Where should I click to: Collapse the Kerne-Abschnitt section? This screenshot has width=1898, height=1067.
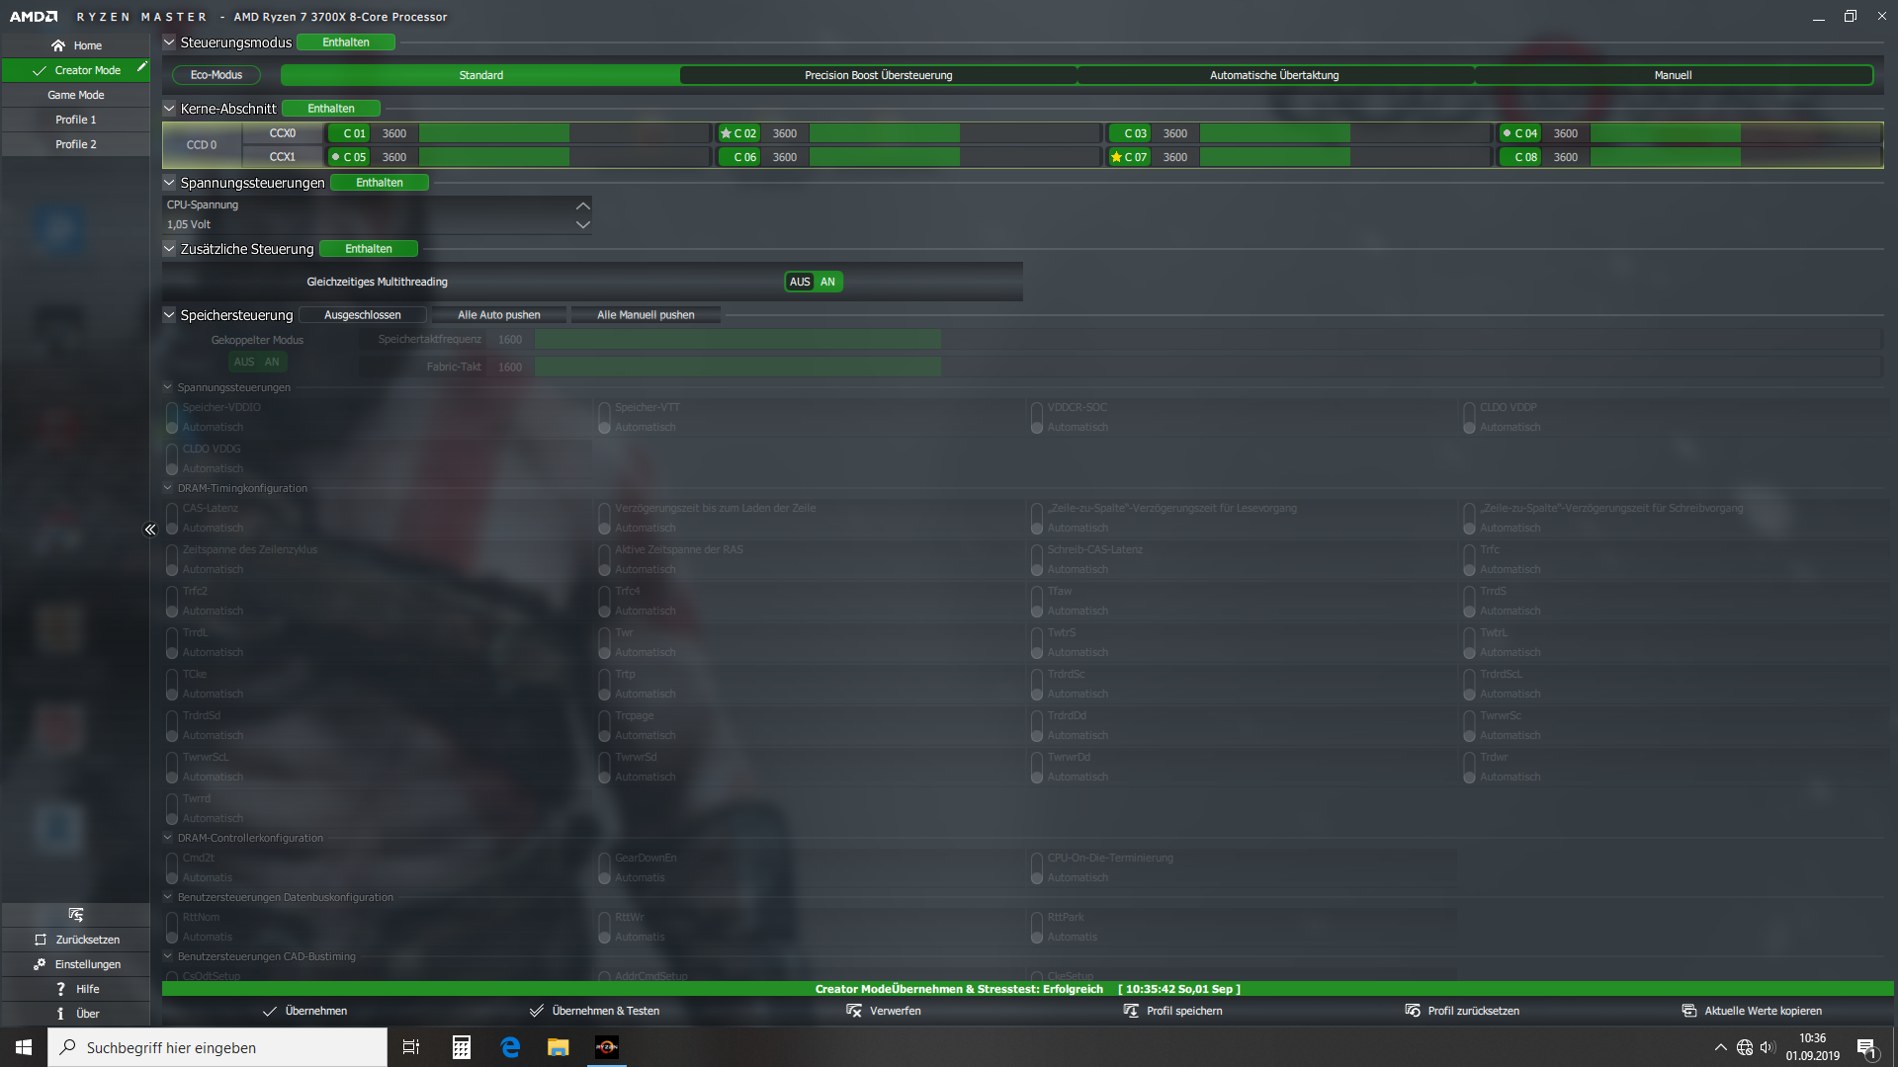pos(169,109)
